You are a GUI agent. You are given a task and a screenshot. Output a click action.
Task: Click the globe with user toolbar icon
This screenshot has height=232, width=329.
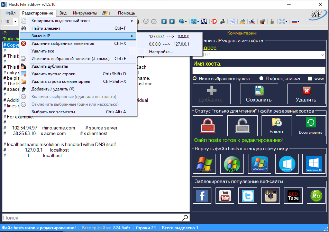click(222, 21)
